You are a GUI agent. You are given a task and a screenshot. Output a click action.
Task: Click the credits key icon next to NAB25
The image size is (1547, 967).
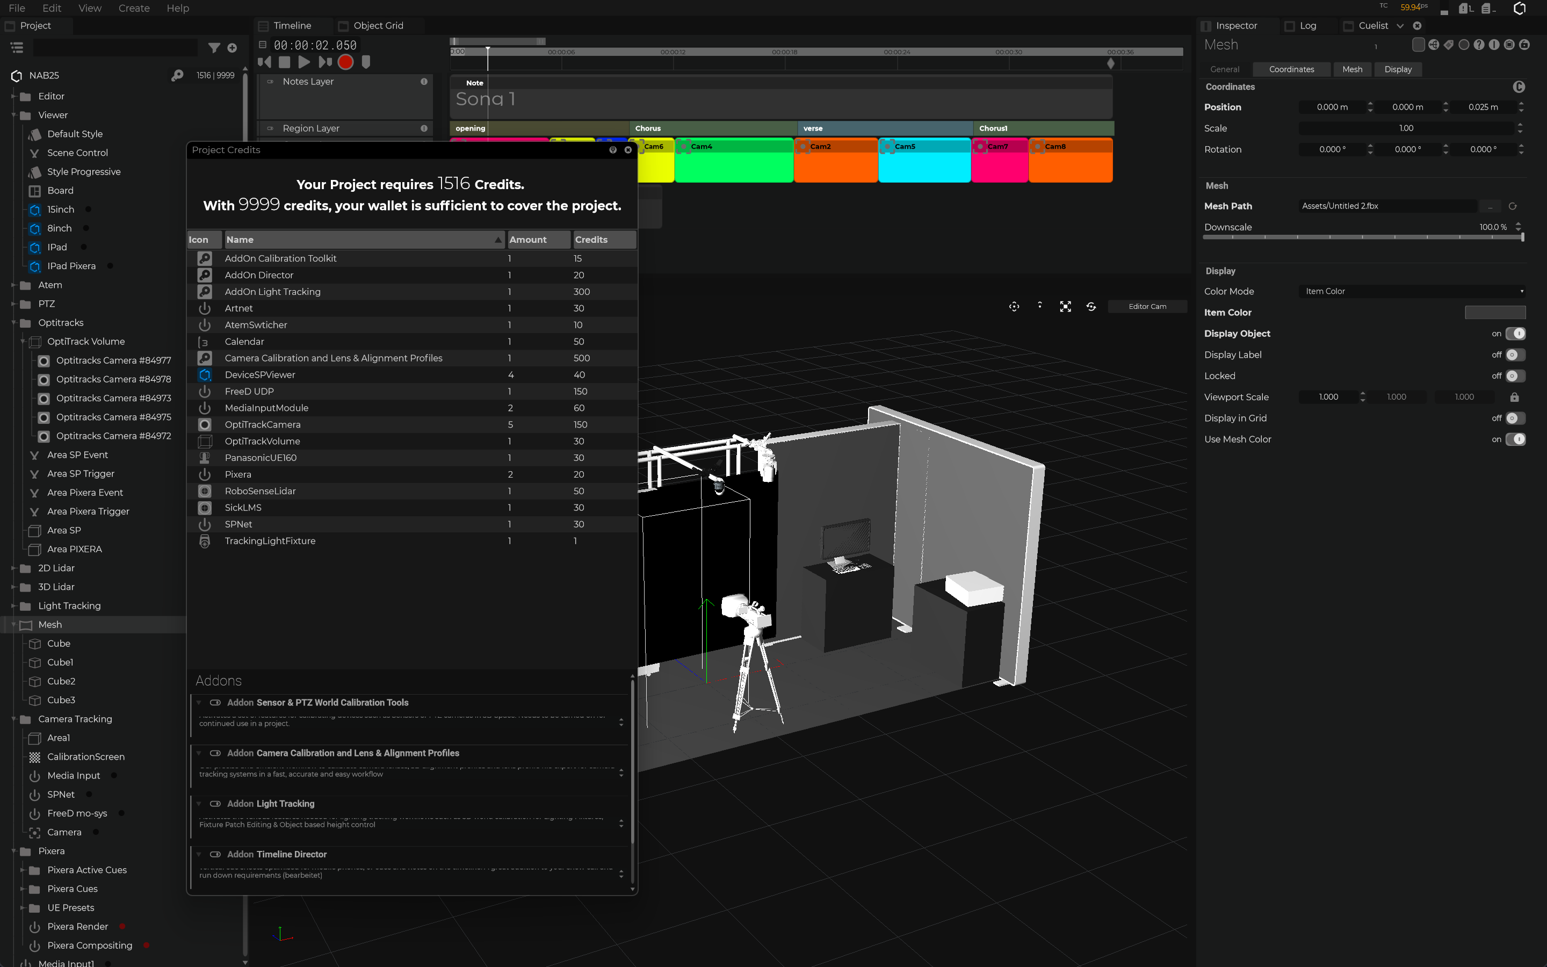pyautogui.click(x=177, y=75)
